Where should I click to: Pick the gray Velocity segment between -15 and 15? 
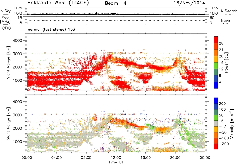tap(216, 123)
